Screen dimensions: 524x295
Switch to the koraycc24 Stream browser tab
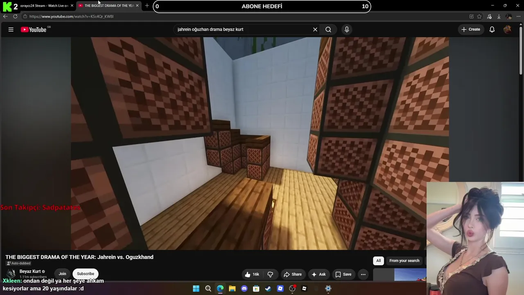[x=44, y=6]
